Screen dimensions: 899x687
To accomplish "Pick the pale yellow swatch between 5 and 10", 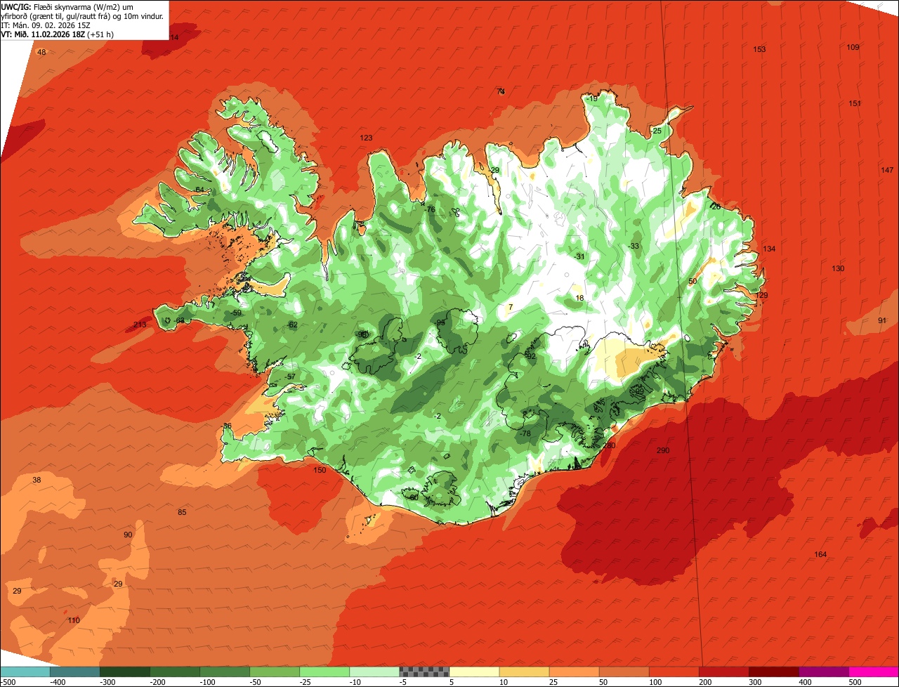I will [474, 672].
